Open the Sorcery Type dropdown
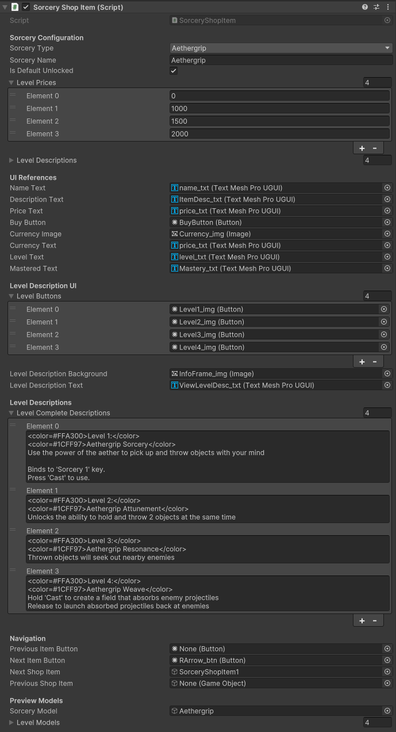Image resolution: width=396 pixels, height=732 pixels. coord(281,48)
